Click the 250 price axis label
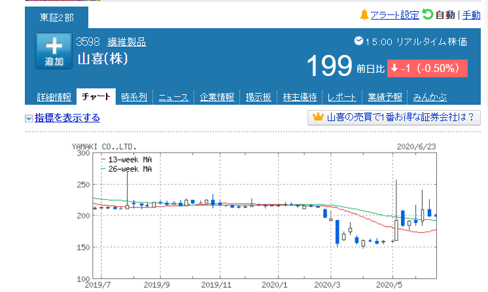This screenshot has height=292, width=488. [83, 185]
